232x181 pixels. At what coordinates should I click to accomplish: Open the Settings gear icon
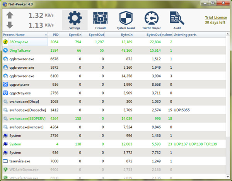(75, 19)
